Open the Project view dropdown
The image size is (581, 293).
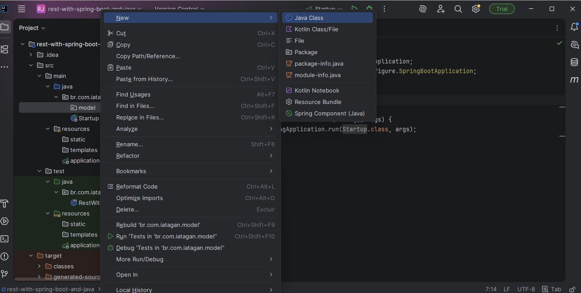[32, 28]
